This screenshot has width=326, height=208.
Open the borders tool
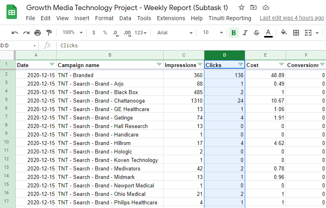tap(296, 33)
